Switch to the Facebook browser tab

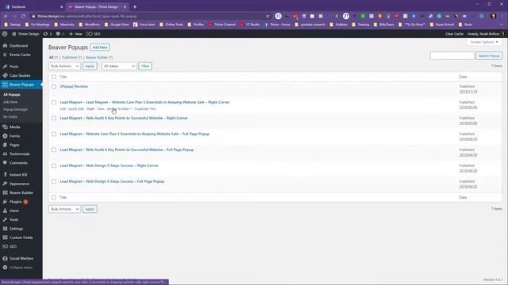click(x=33, y=7)
